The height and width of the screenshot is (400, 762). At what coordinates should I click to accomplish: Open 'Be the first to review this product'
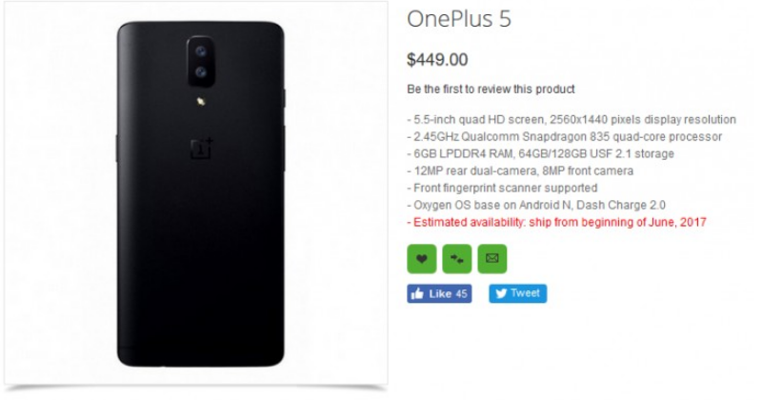(x=491, y=90)
